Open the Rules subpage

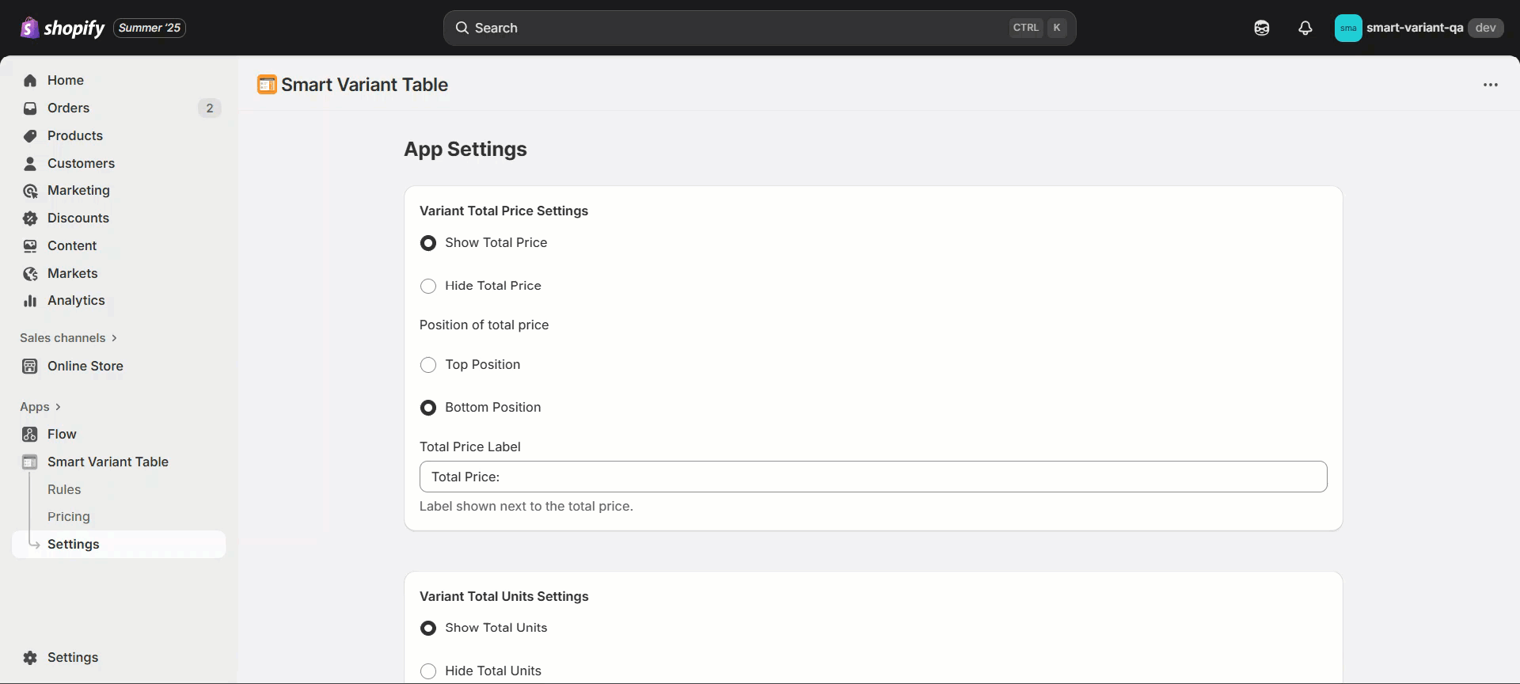click(64, 489)
